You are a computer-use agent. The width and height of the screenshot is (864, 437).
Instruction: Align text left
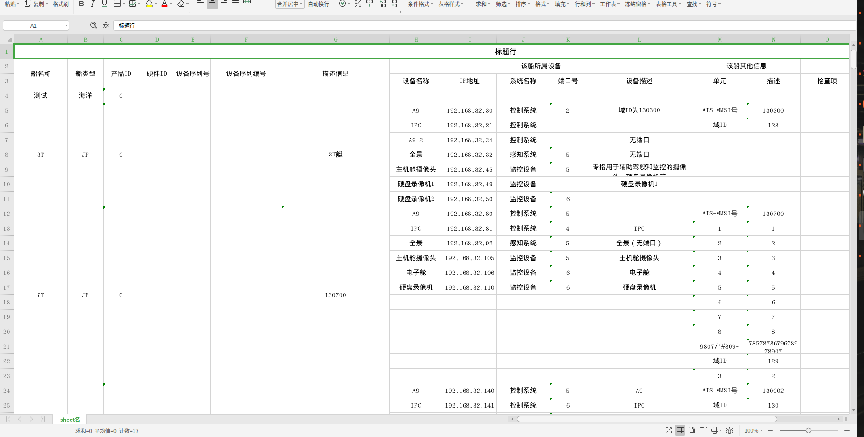pyautogui.click(x=201, y=4)
